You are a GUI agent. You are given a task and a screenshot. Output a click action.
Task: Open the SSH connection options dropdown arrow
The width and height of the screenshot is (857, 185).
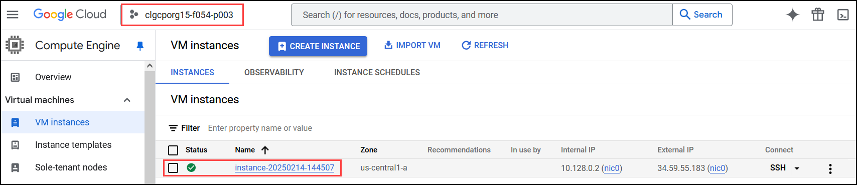coord(797,168)
